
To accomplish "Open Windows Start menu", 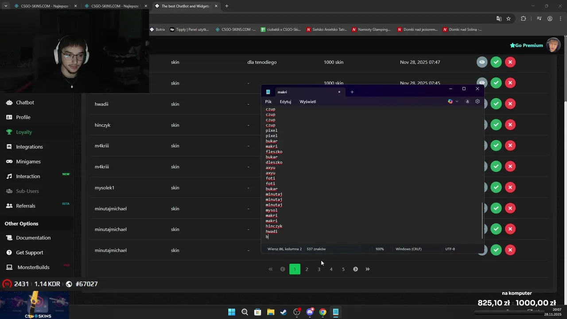I will click(232, 312).
